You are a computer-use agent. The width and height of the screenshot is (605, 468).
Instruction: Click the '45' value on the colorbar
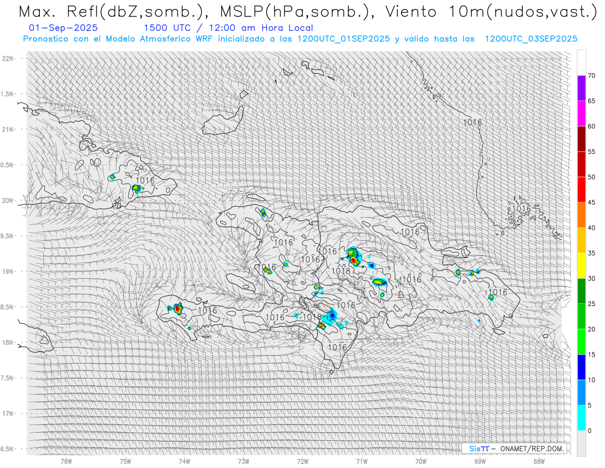point(591,202)
